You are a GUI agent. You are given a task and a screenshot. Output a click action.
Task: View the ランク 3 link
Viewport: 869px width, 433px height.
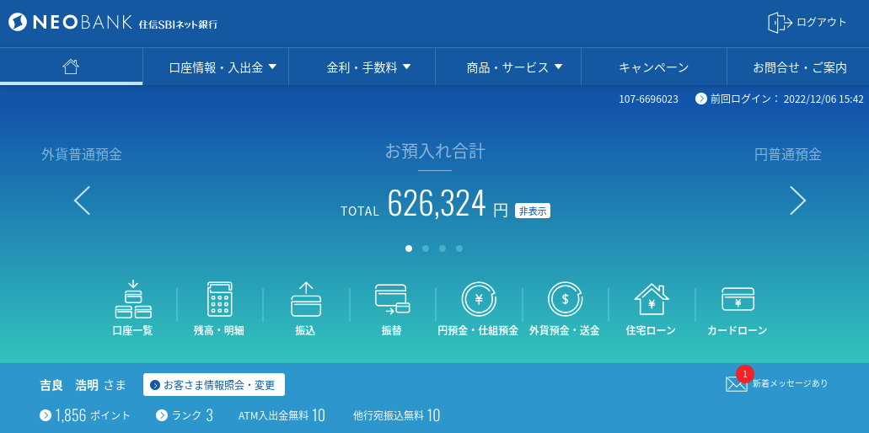pos(185,415)
